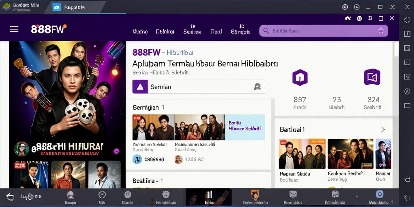The image size is (414, 207).
Task: Click the back icon at the bottom bar's left end
Action: [10, 196]
